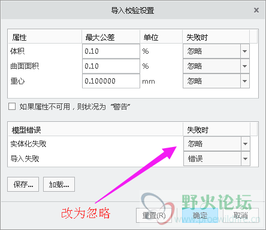Click the 体积 max tolerance input field
266x230 pixels.
111,51
